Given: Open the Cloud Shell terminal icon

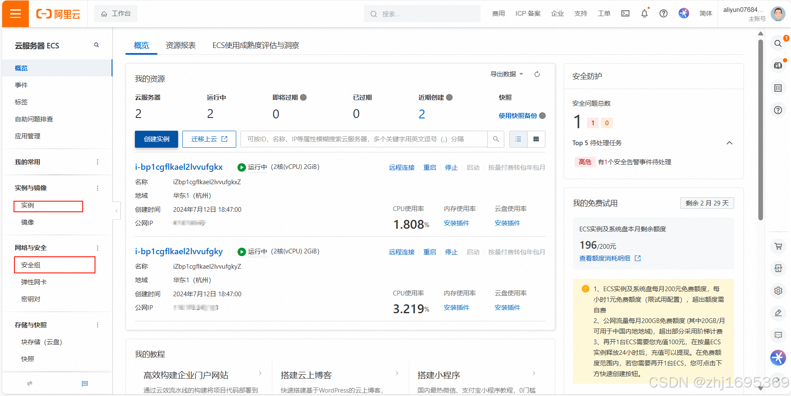Looking at the screenshot, I should (x=625, y=14).
